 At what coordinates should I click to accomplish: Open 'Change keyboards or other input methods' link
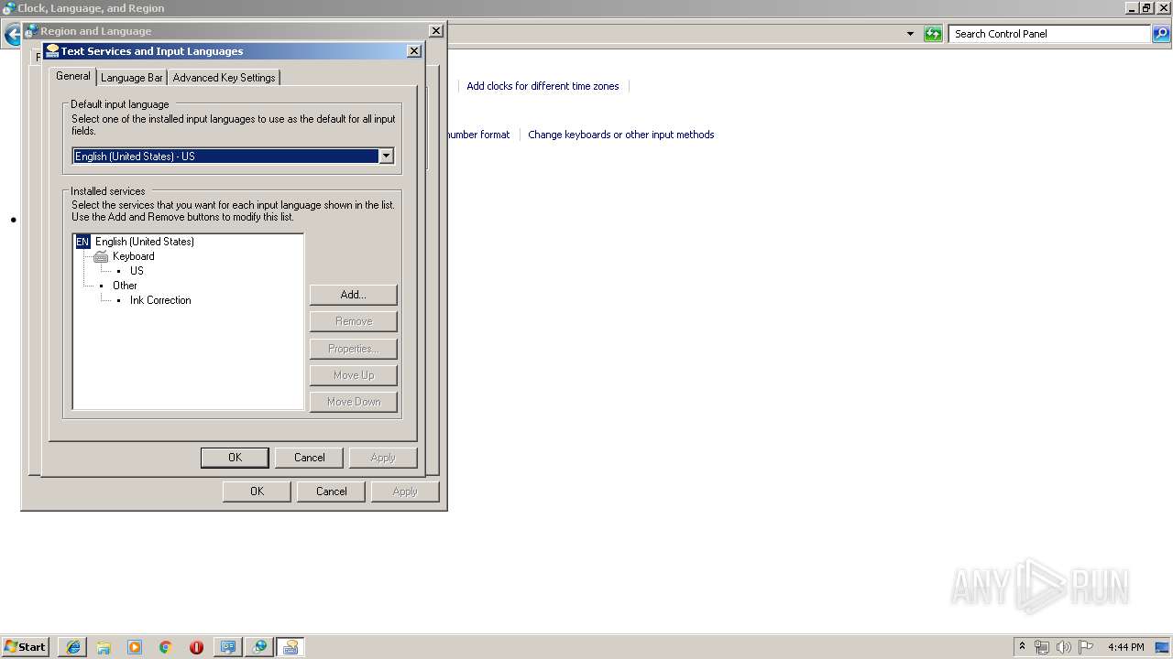[x=620, y=135]
